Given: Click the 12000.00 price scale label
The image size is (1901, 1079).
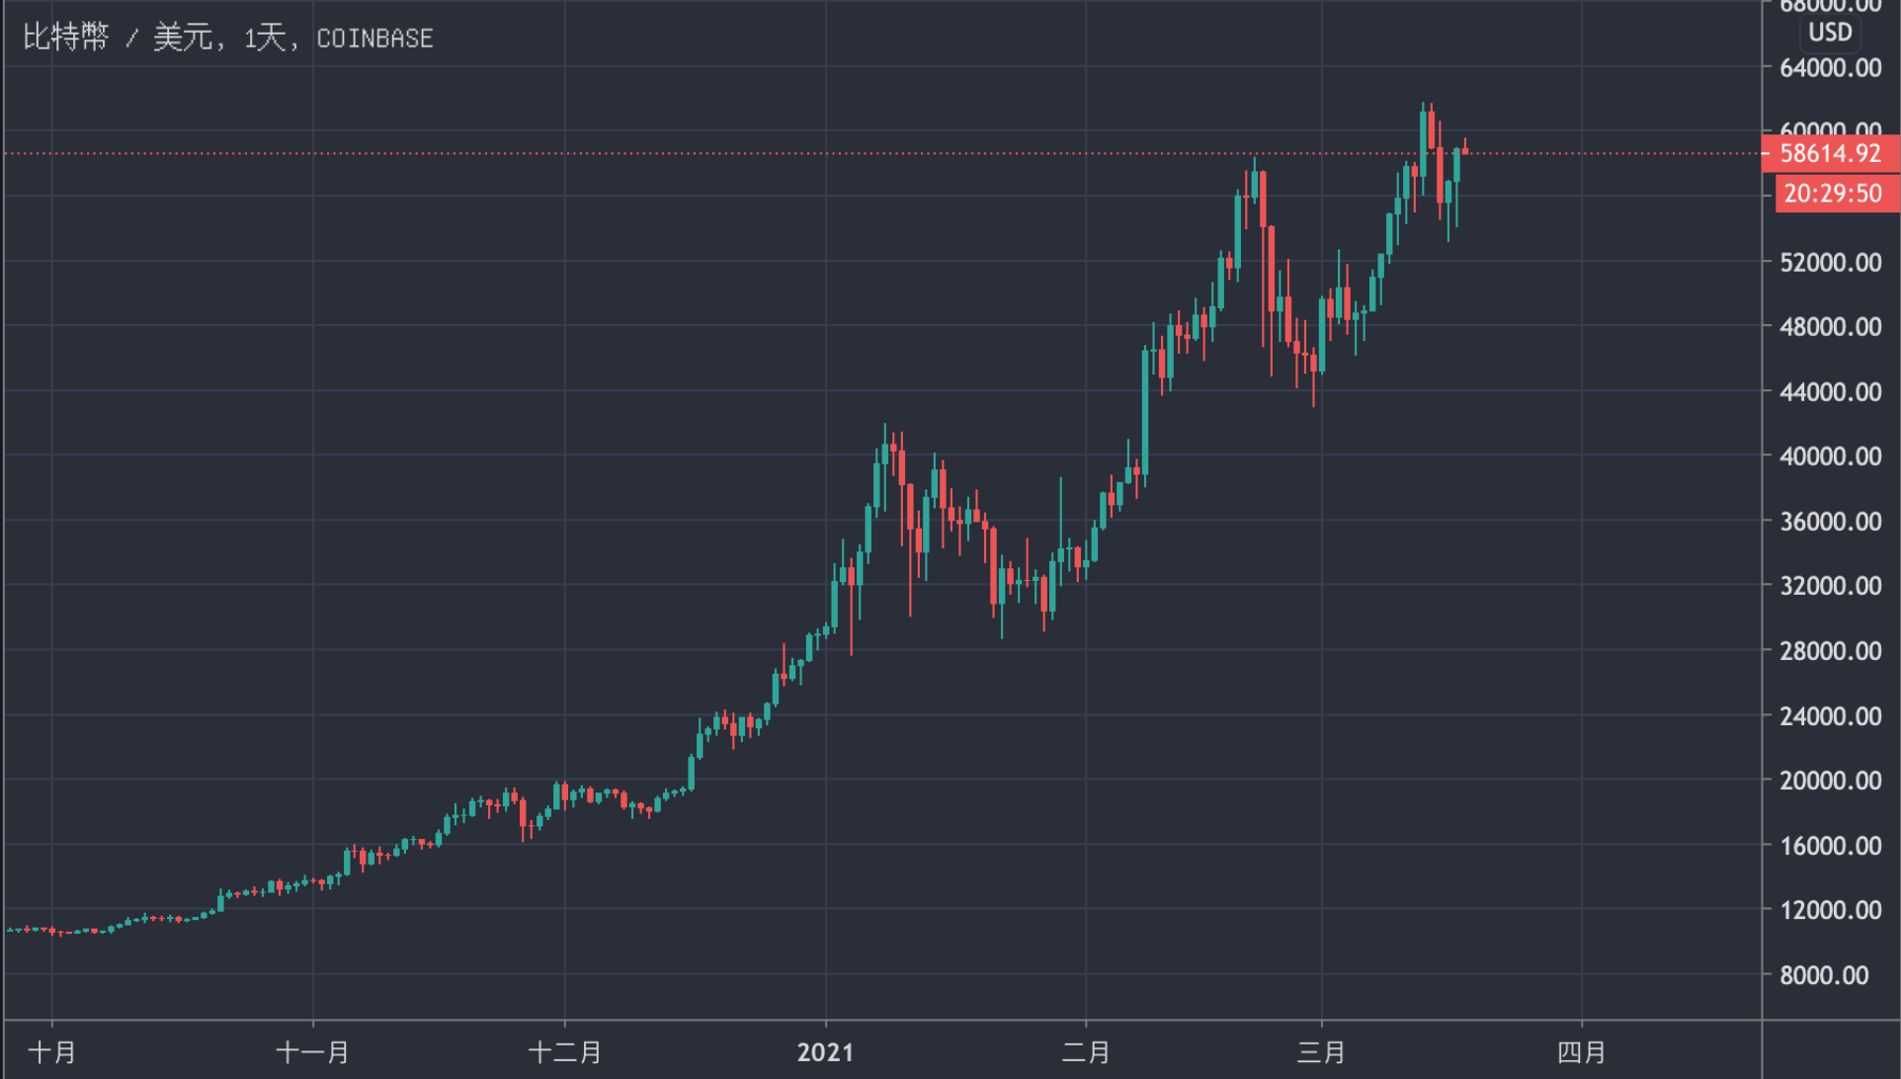Looking at the screenshot, I should 1830,910.
